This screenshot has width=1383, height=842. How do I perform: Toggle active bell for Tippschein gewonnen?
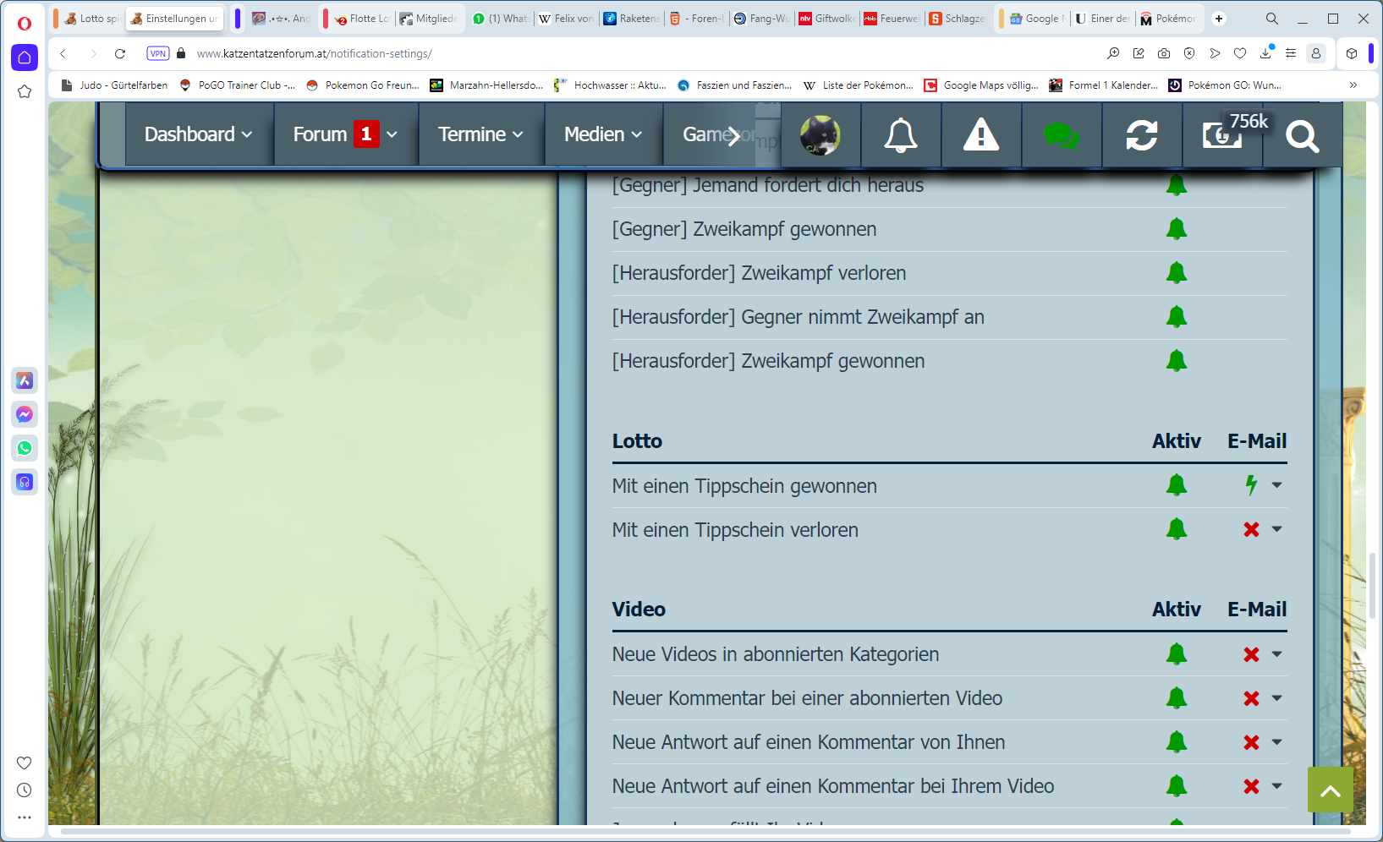[1176, 485]
